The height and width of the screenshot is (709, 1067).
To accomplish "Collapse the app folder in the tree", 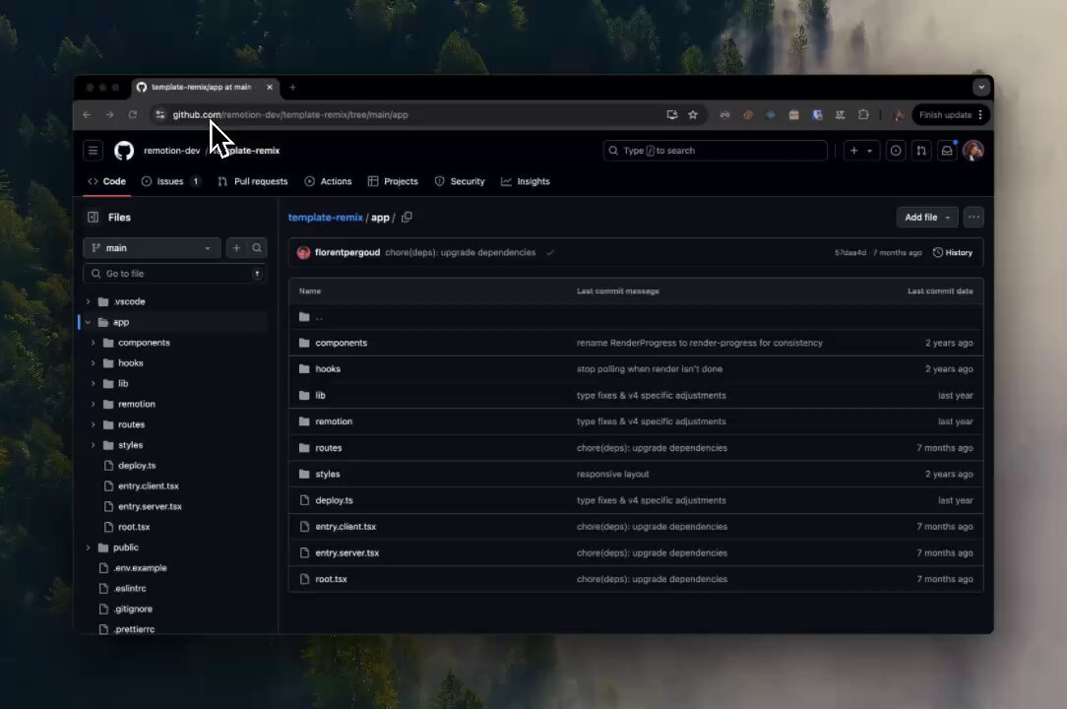I will coord(88,322).
